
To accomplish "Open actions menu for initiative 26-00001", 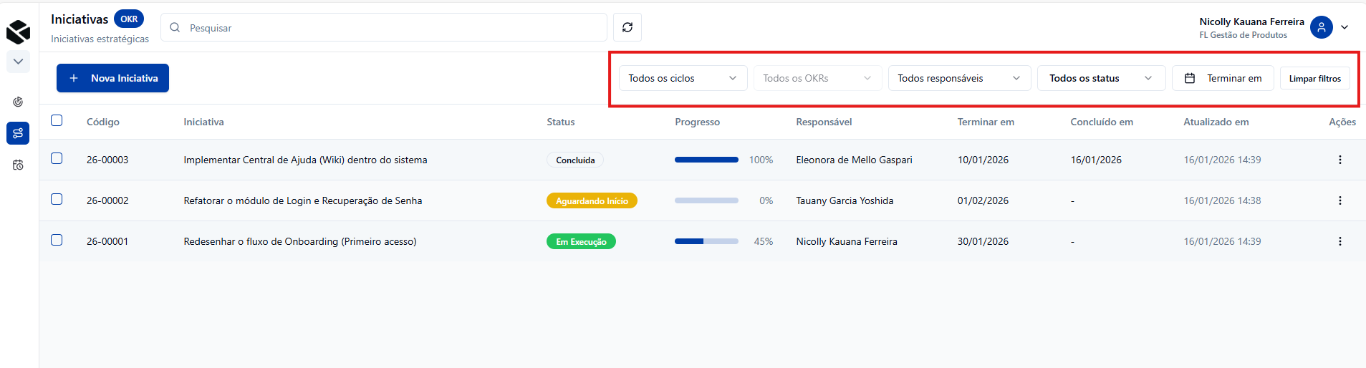I will point(1339,241).
